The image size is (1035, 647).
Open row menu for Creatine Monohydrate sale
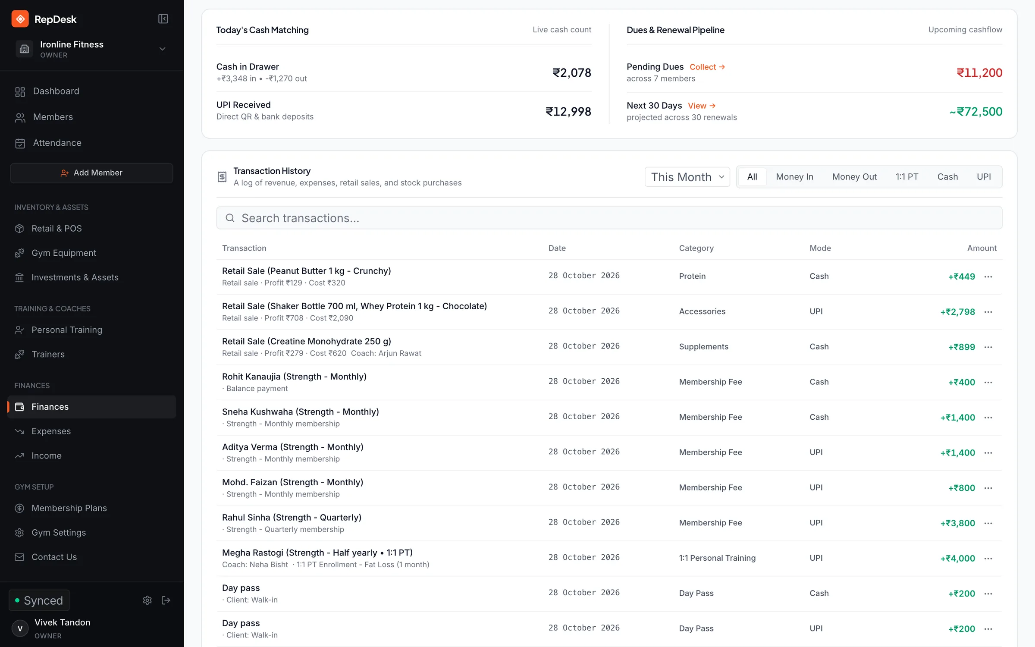click(988, 347)
